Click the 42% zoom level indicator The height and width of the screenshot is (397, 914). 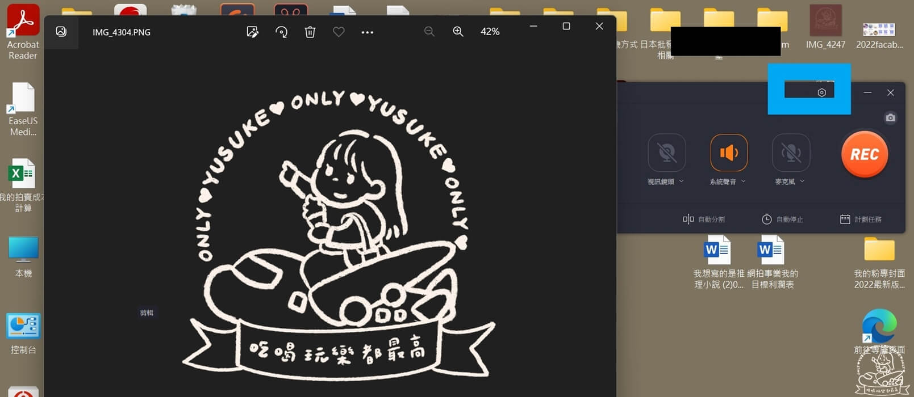tap(490, 32)
